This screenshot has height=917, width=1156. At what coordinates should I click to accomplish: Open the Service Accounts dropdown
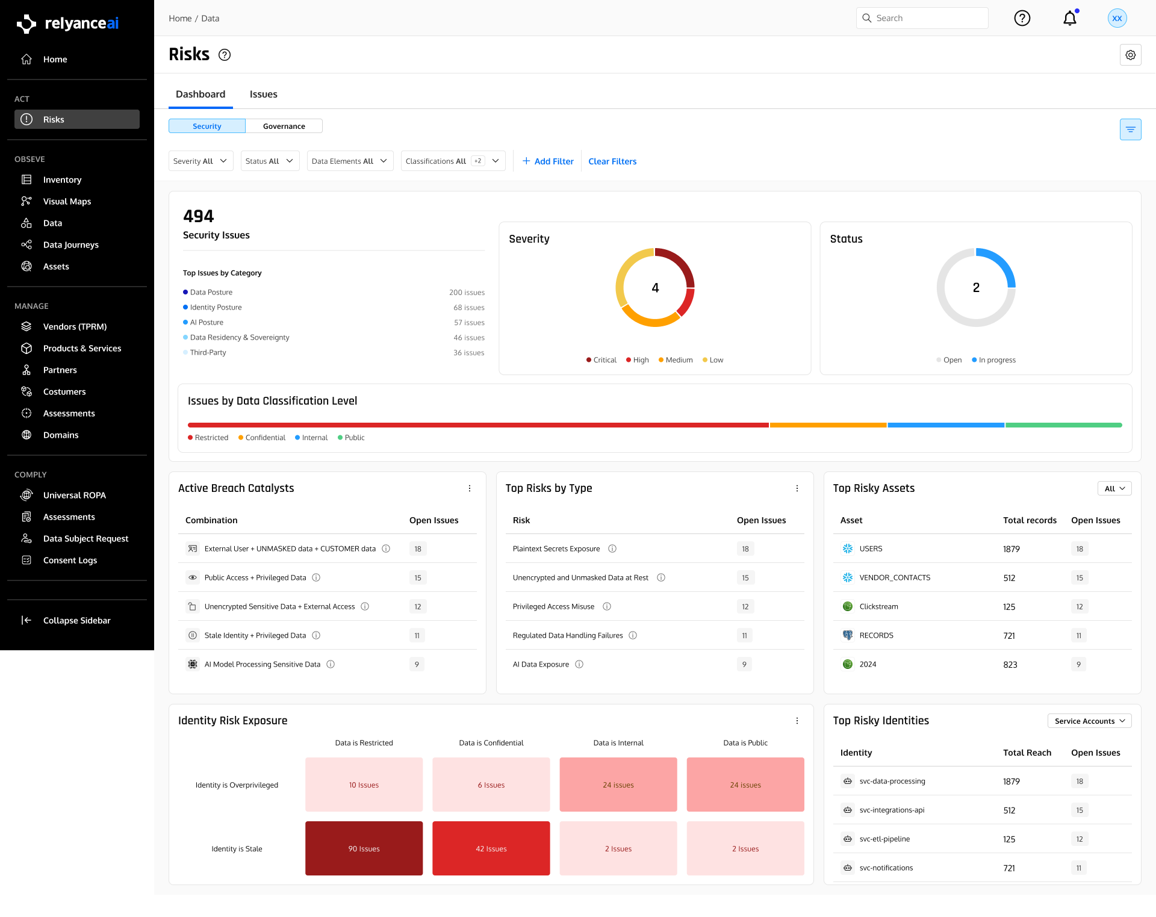coord(1089,721)
